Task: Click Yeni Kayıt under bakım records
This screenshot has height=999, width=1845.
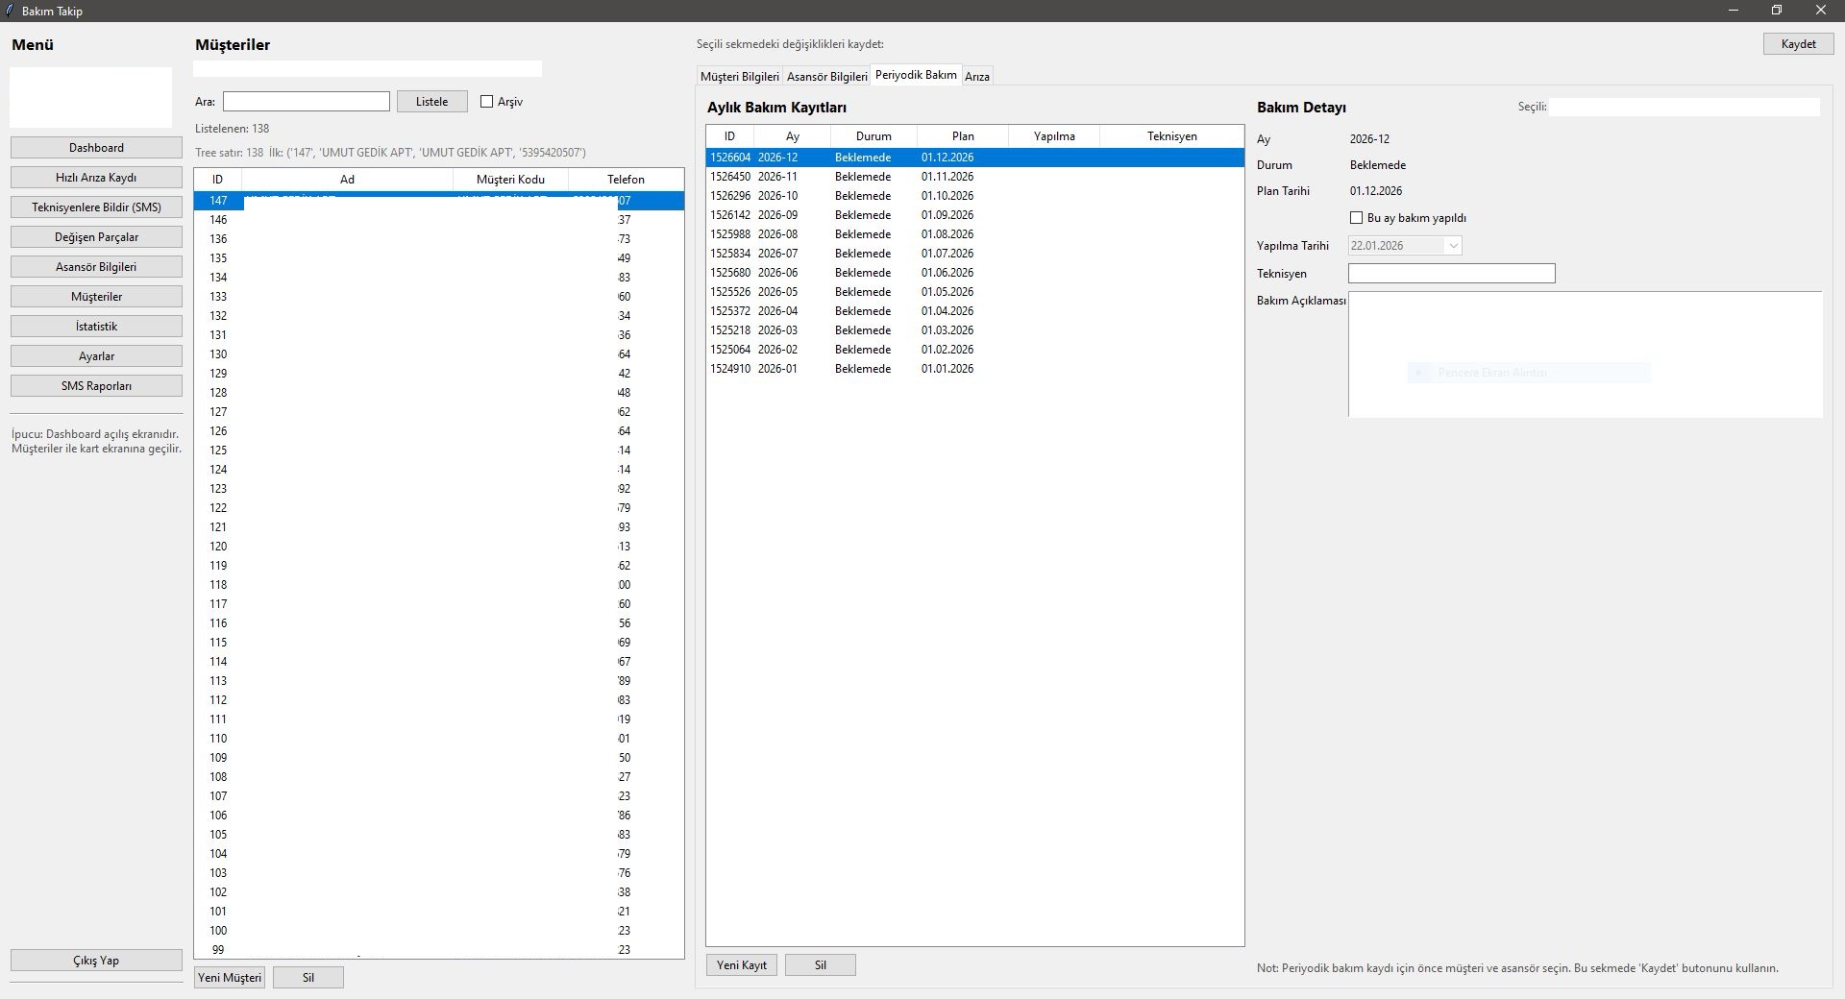Action: coord(742,965)
